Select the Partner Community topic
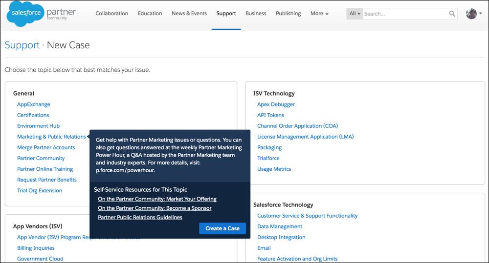The image size is (489, 263). [41, 158]
